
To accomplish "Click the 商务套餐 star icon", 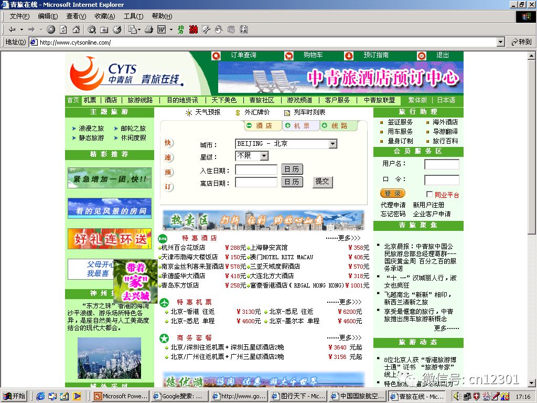I will (x=164, y=338).
